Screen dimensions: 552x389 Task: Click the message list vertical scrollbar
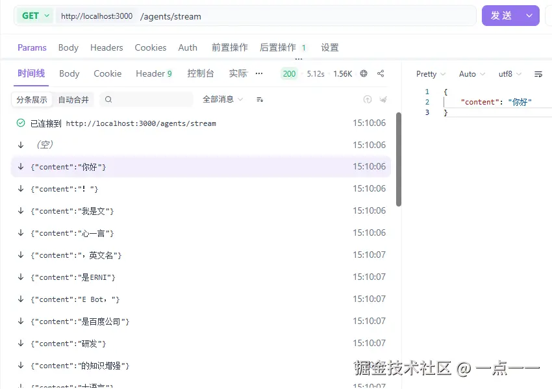coord(399,159)
